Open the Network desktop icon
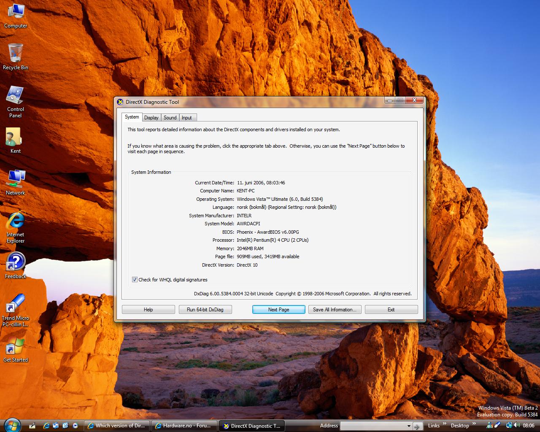This screenshot has height=432, width=540. [16, 183]
